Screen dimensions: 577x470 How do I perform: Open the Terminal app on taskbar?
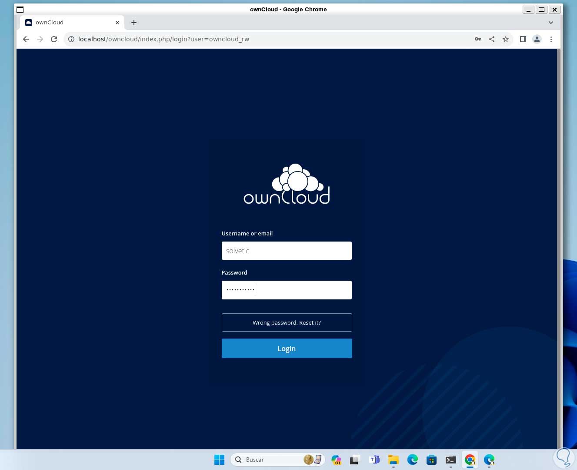[451, 460]
